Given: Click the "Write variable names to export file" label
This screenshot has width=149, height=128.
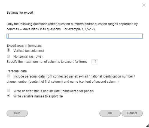Looking at the screenshot, I should pyautogui.click(x=38, y=96).
